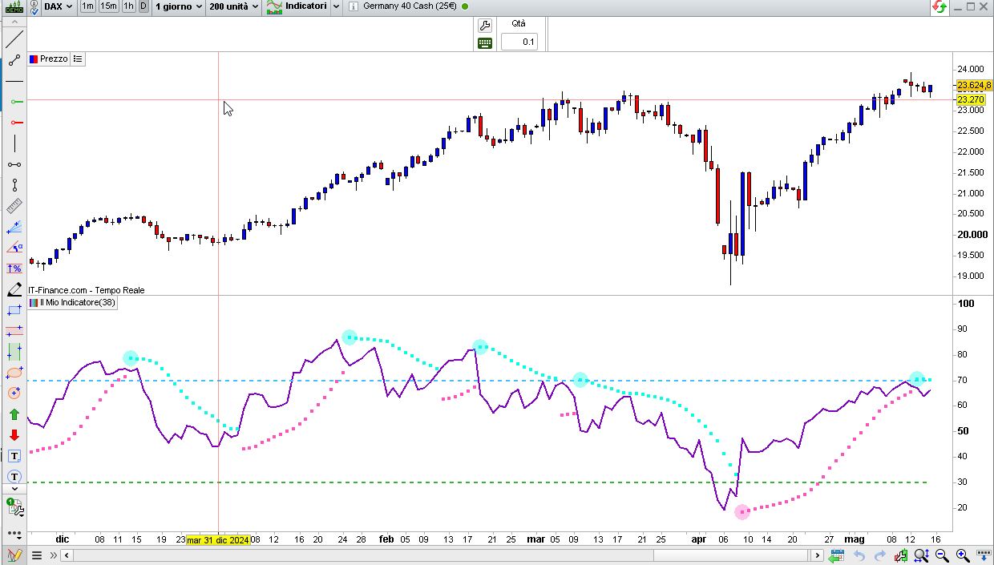Switch to the 1h timeframe
This screenshot has width=994, height=565.
click(x=128, y=6)
